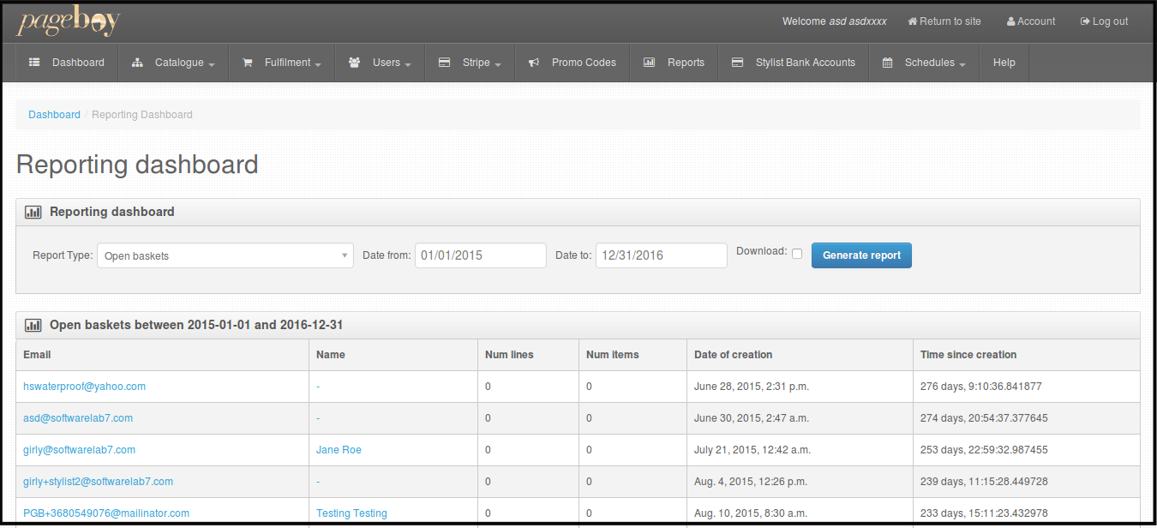Screen dimensions: 1157x528
Task: Click the Pageboy logo
Action: click(x=68, y=21)
